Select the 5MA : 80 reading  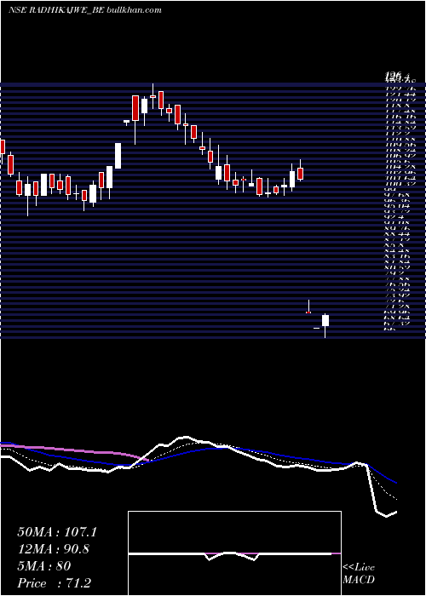click(x=44, y=566)
